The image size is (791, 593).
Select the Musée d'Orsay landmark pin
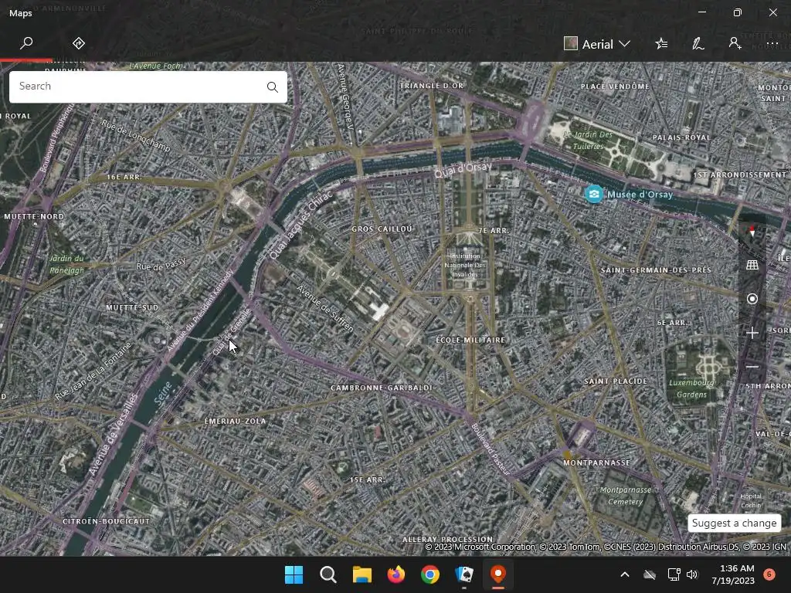coord(594,194)
